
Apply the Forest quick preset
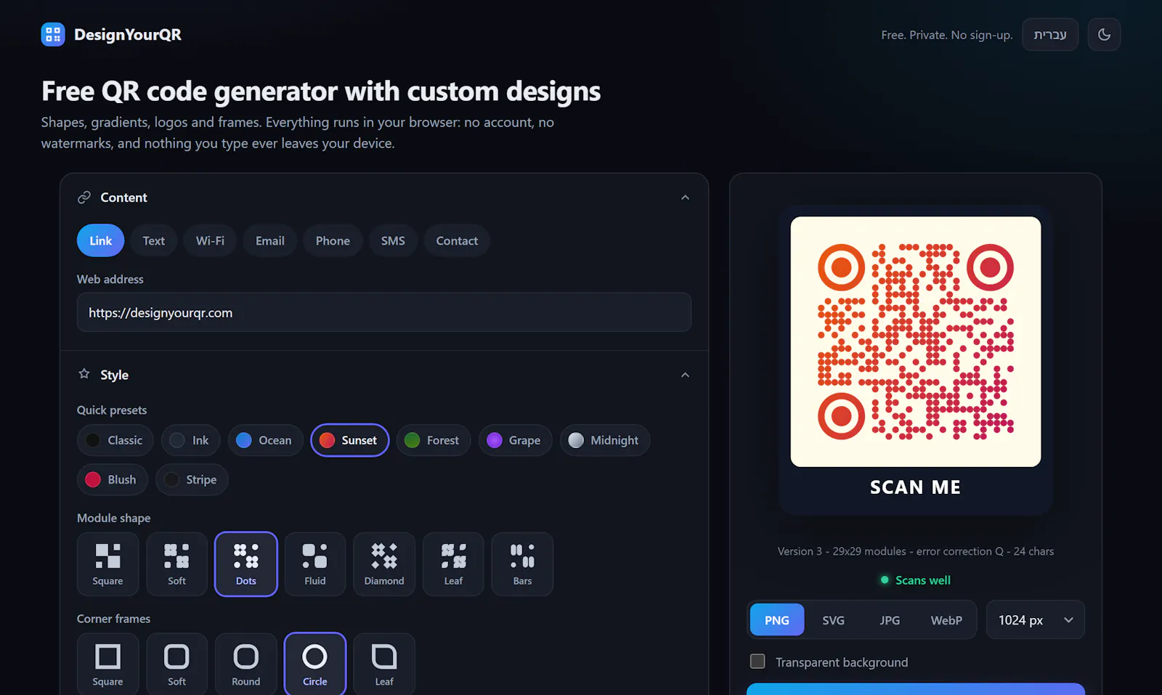(x=433, y=440)
